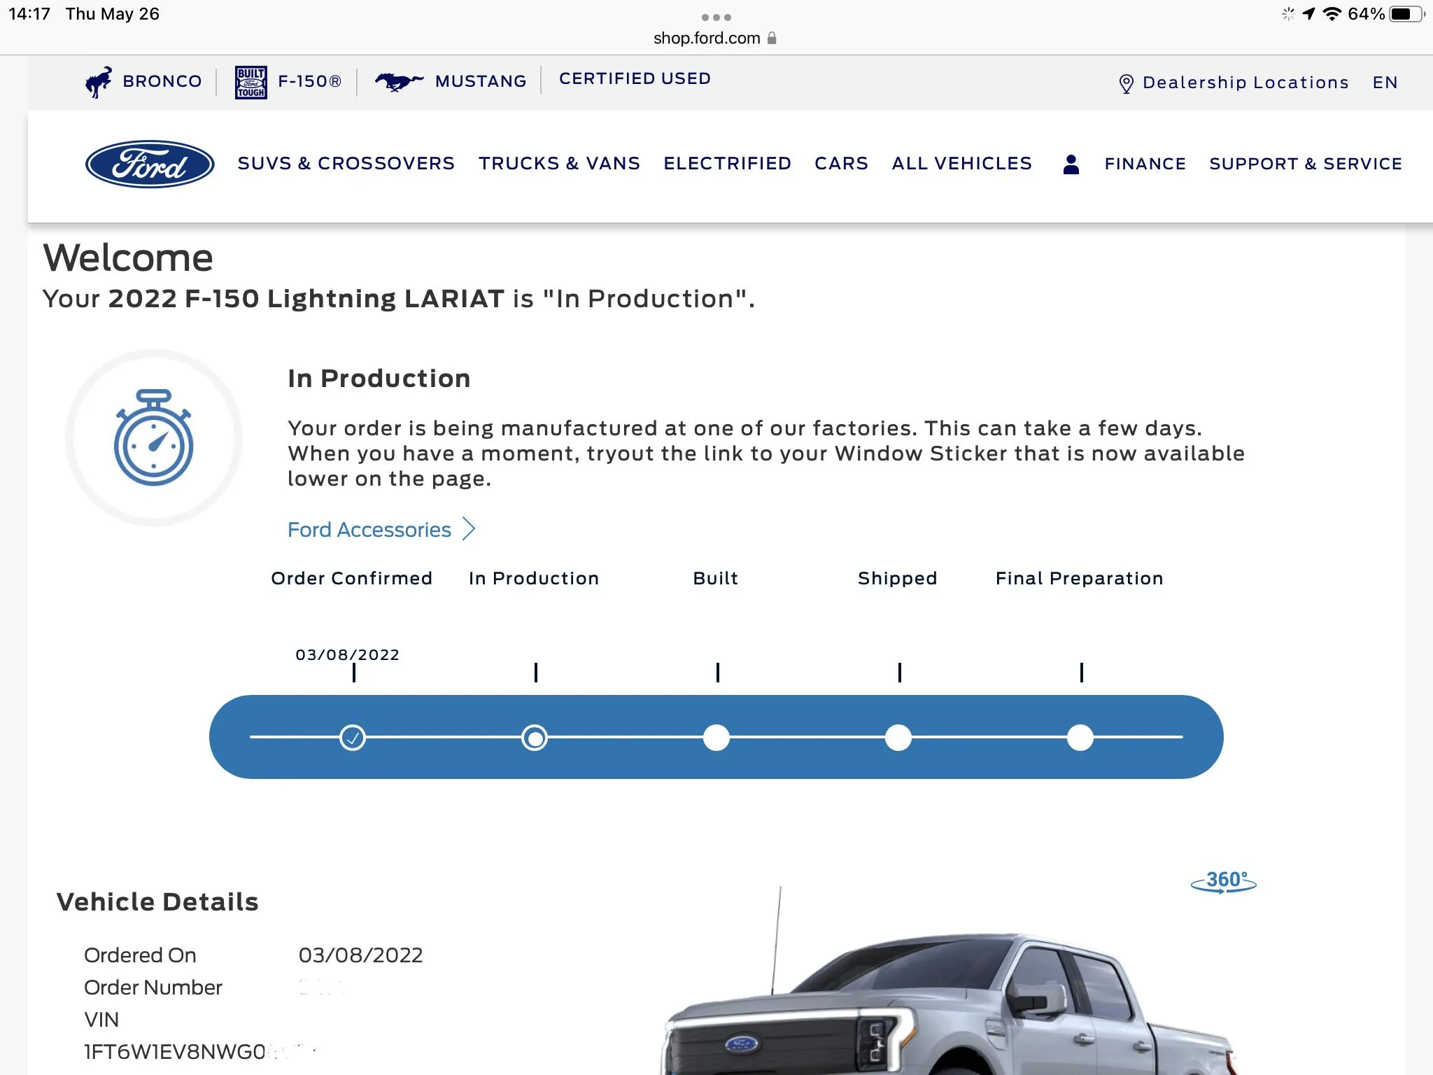The height and width of the screenshot is (1075, 1433).
Task: Click the Ford oval logo
Action: coord(149,164)
